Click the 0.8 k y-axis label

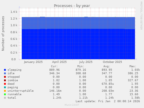14,32
